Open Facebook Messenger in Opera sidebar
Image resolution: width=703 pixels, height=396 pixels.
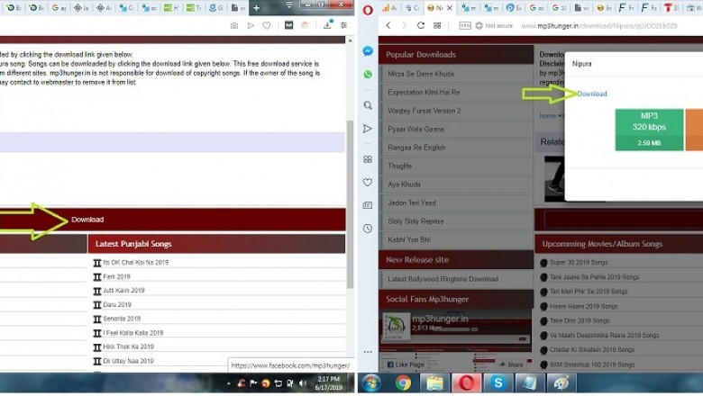(368, 51)
